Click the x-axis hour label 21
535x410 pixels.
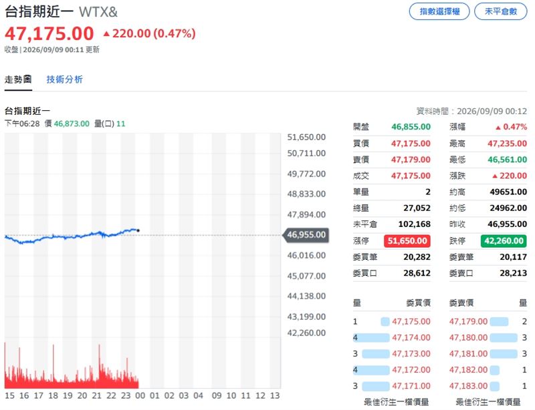coord(96,396)
